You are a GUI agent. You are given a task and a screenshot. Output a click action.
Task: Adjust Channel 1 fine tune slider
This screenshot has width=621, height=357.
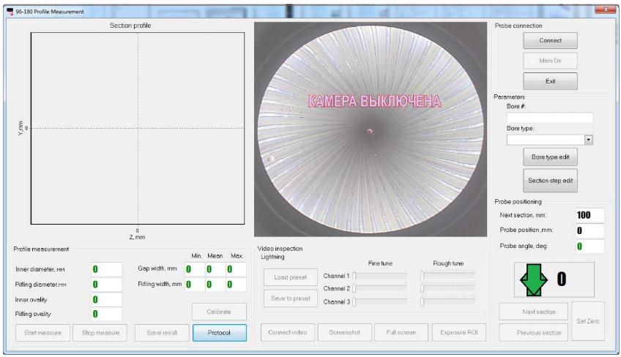380,276
